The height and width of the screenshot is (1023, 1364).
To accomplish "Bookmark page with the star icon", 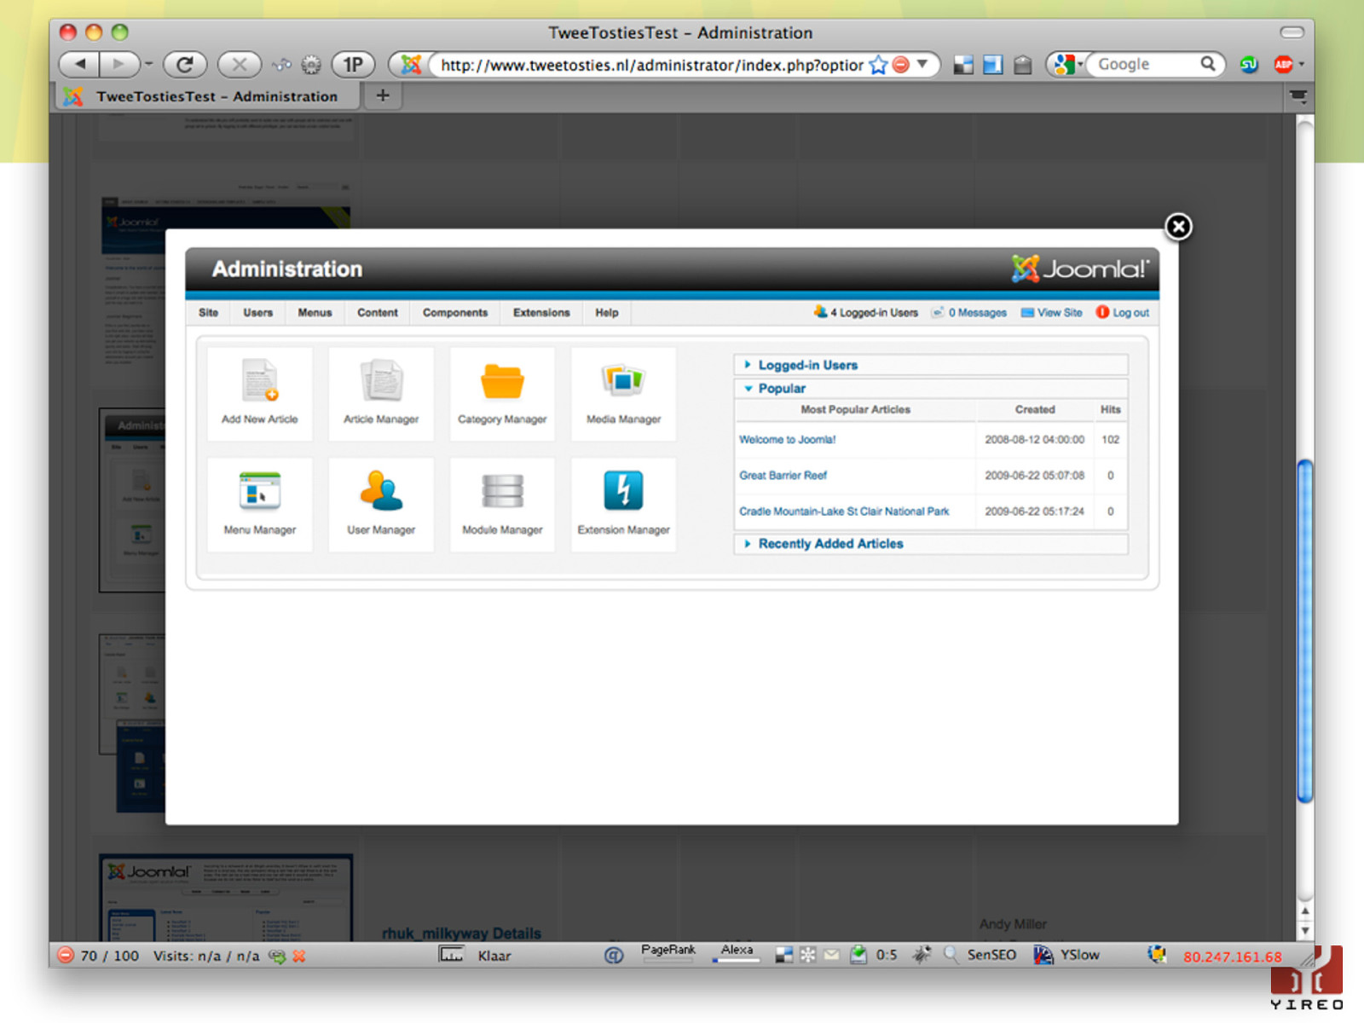I will pos(878,65).
